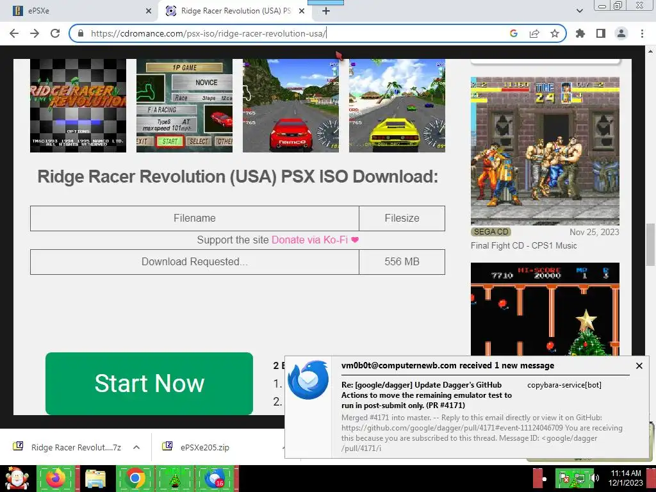The image size is (656, 492).
Task: Launch Firefox from the taskbar
Action: (x=56, y=479)
